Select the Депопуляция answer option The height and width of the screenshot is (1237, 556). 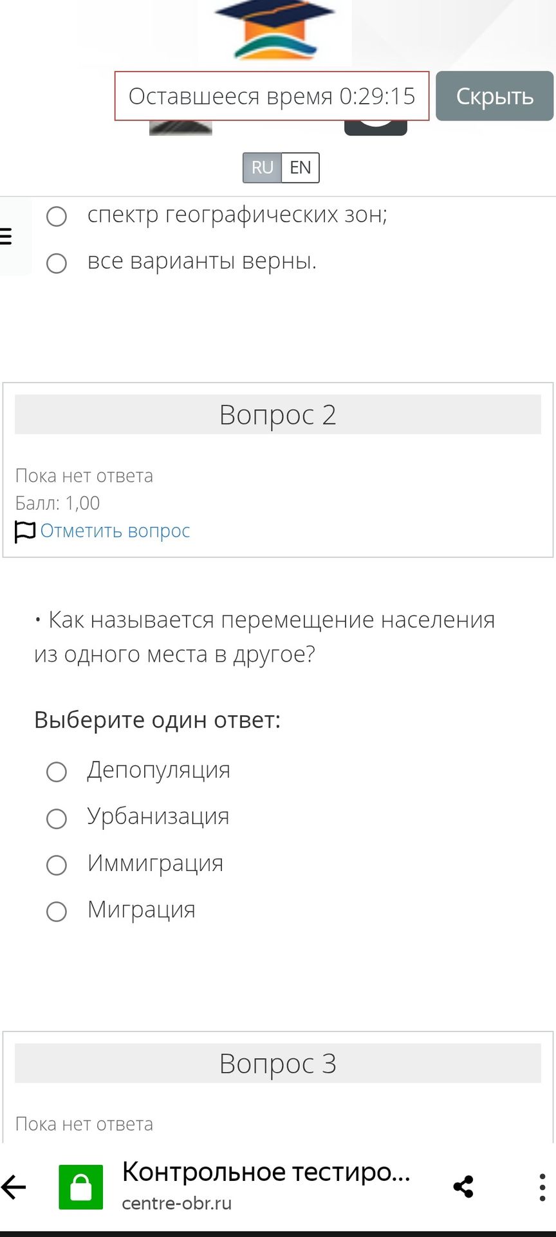(x=57, y=772)
